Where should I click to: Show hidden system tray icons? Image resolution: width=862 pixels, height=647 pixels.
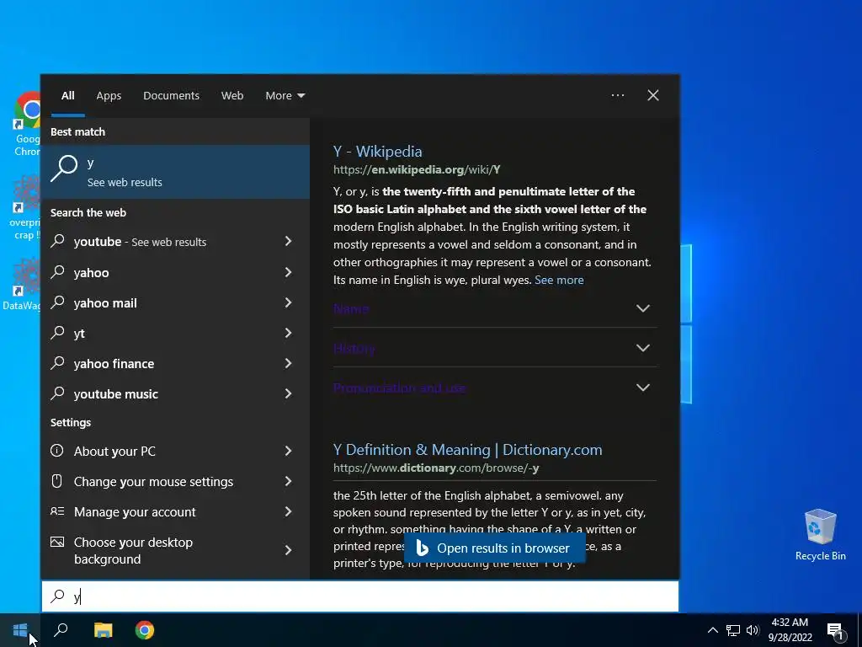712,630
